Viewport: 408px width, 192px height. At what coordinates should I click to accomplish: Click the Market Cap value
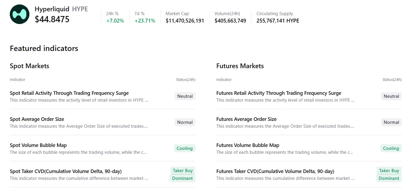click(185, 21)
